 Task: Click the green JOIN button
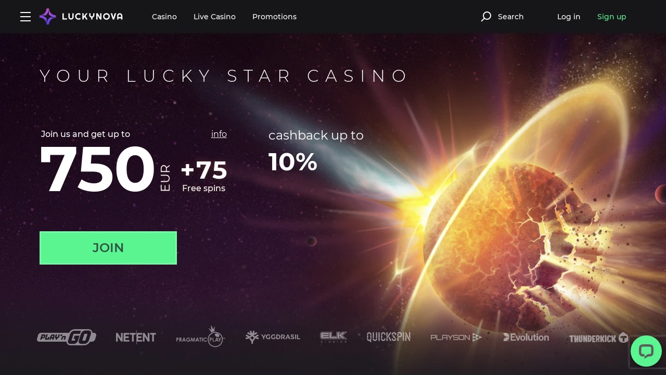(x=108, y=248)
